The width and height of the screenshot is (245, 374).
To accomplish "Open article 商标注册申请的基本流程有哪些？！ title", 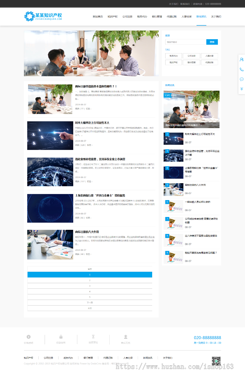I will (x=96, y=86).
